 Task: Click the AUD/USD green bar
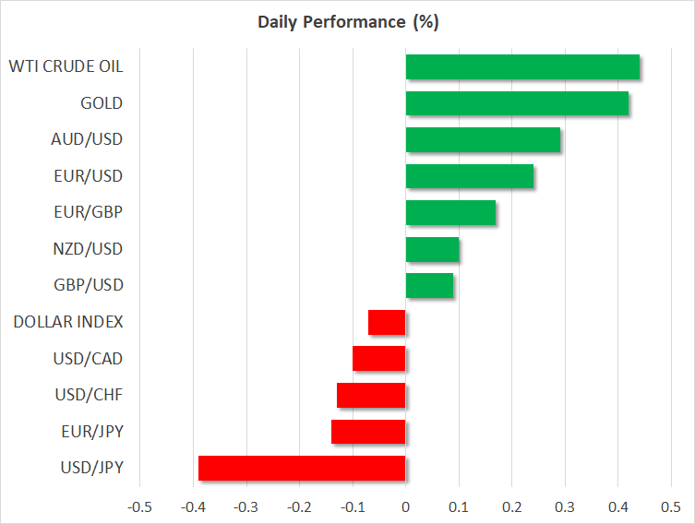[483, 139]
